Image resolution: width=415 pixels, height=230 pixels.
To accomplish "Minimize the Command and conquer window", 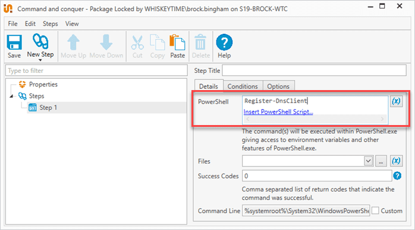I will (x=370, y=7).
